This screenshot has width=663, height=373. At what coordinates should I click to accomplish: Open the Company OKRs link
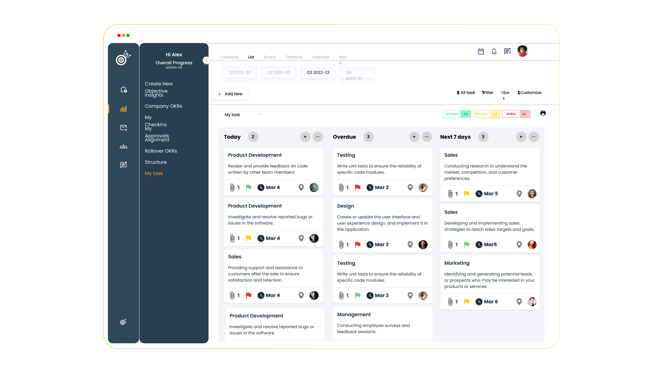point(163,106)
